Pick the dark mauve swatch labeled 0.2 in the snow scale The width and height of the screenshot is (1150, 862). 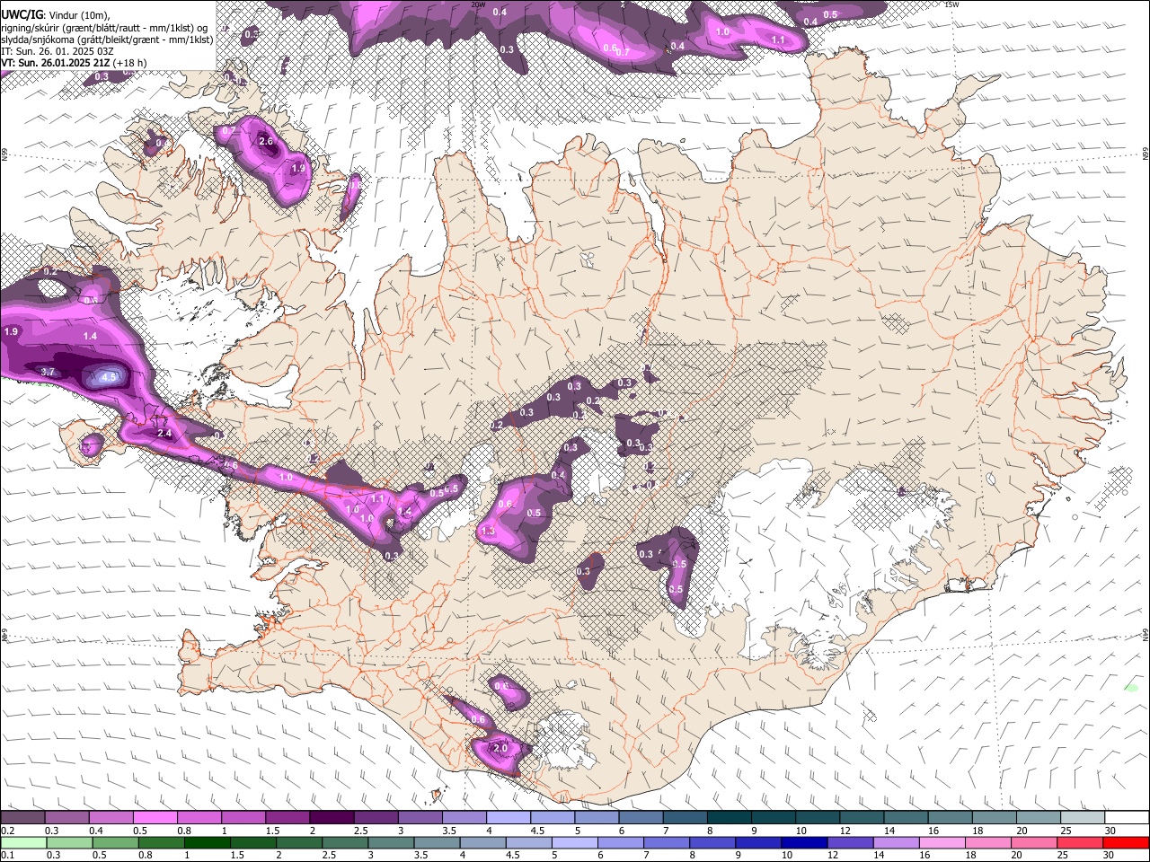(x=22, y=817)
